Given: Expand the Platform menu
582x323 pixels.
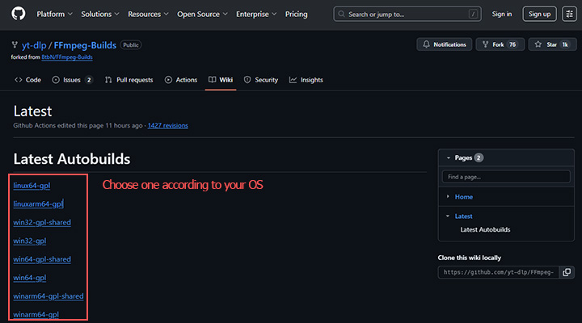Looking at the screenshot, I should tap(54, 14).
